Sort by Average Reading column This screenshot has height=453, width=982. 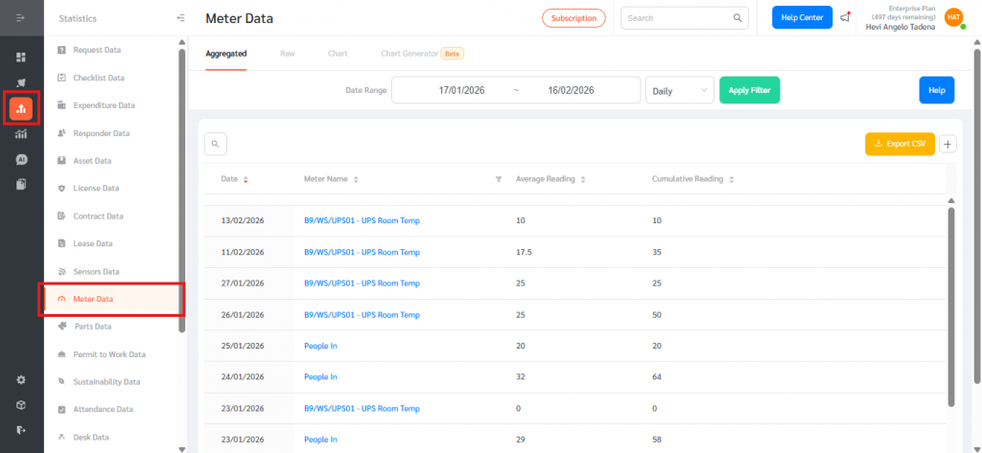[x=583, y=179]
